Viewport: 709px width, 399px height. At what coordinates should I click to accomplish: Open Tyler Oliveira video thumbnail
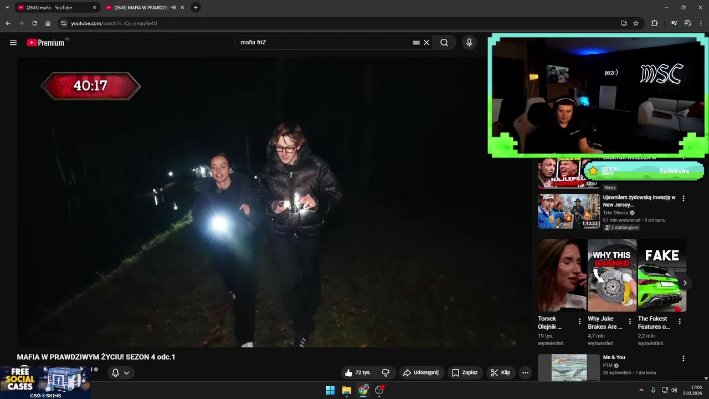coord(569,211)
